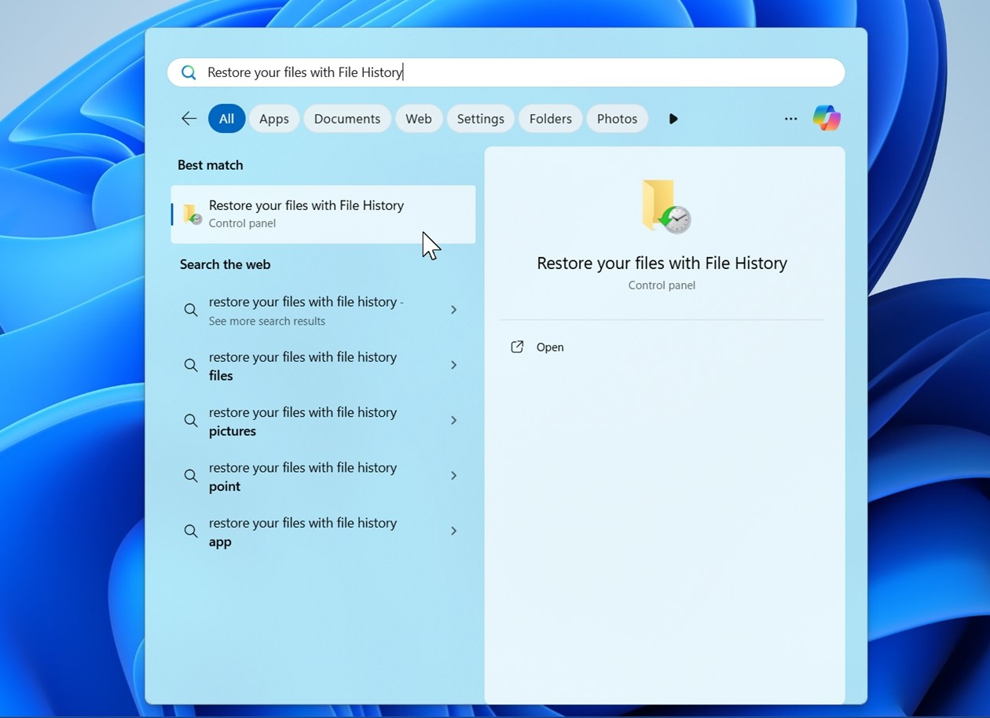Viewport: 990px width, 718px height.
Task: Expand the 'restore your files with file history point' suggestion
Action: (x=453, y=476)
